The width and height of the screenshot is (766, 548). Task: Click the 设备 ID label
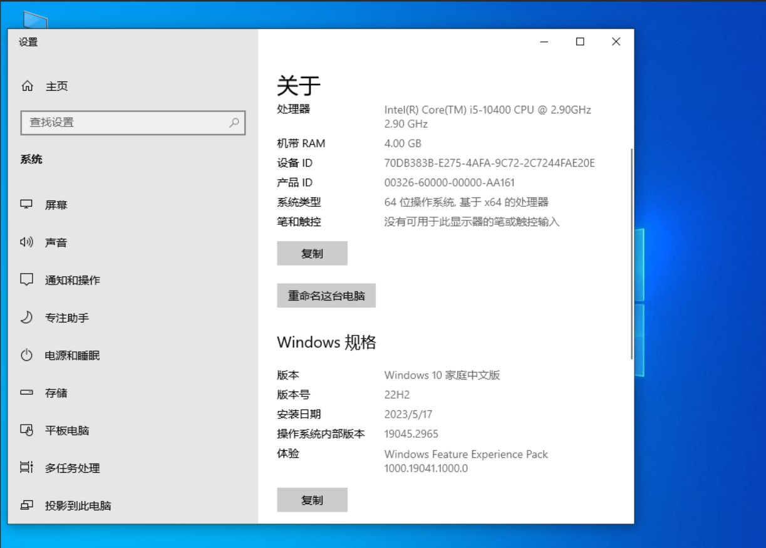(294, 163)
